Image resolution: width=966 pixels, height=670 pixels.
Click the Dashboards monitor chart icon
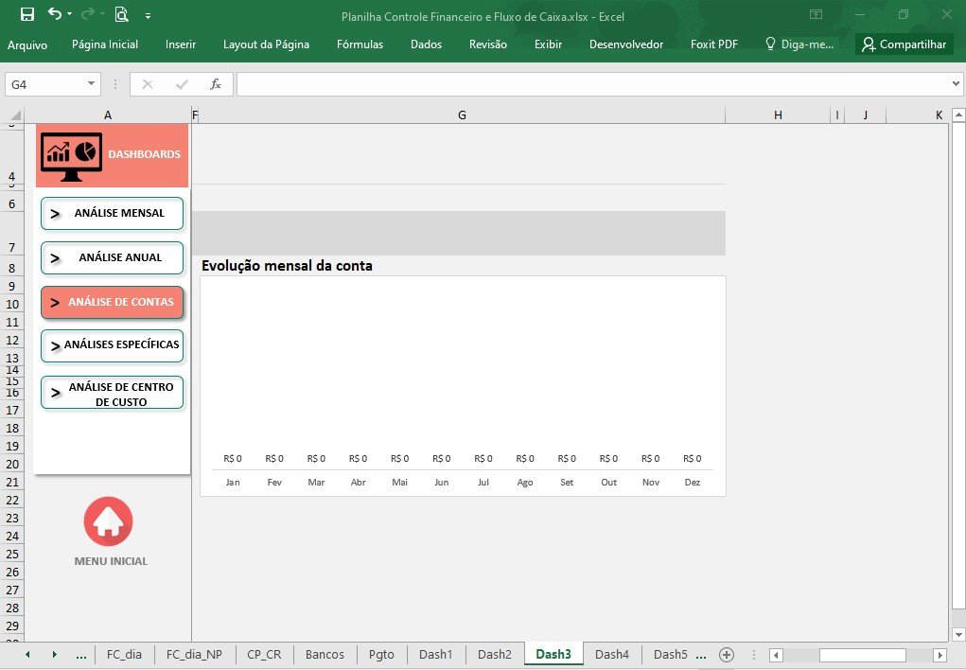pyautogui.click(x=72, y=156)
